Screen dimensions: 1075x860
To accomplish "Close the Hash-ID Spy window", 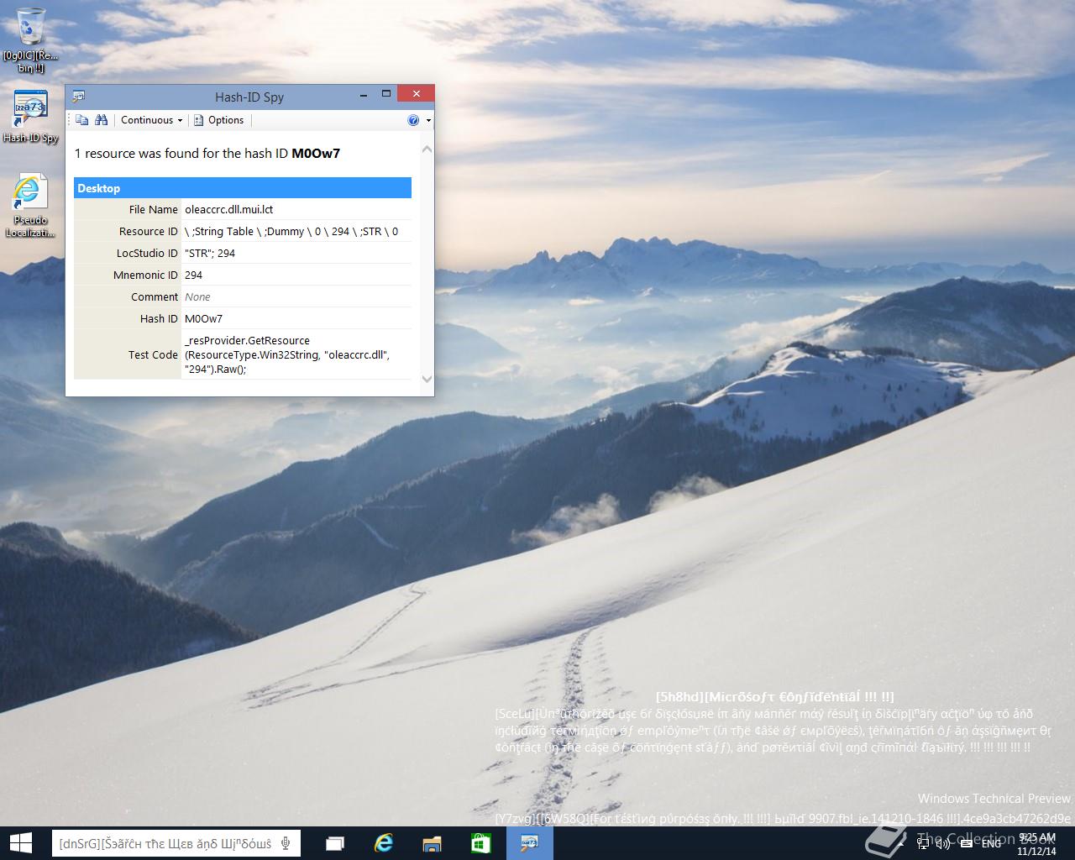I will (x=416, y=94).
